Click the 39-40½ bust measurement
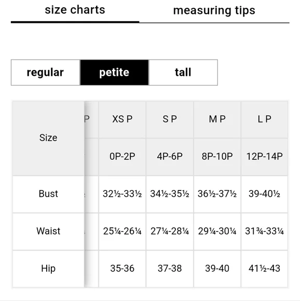Screen dimensions: 300x301 (x=264, y=194)
